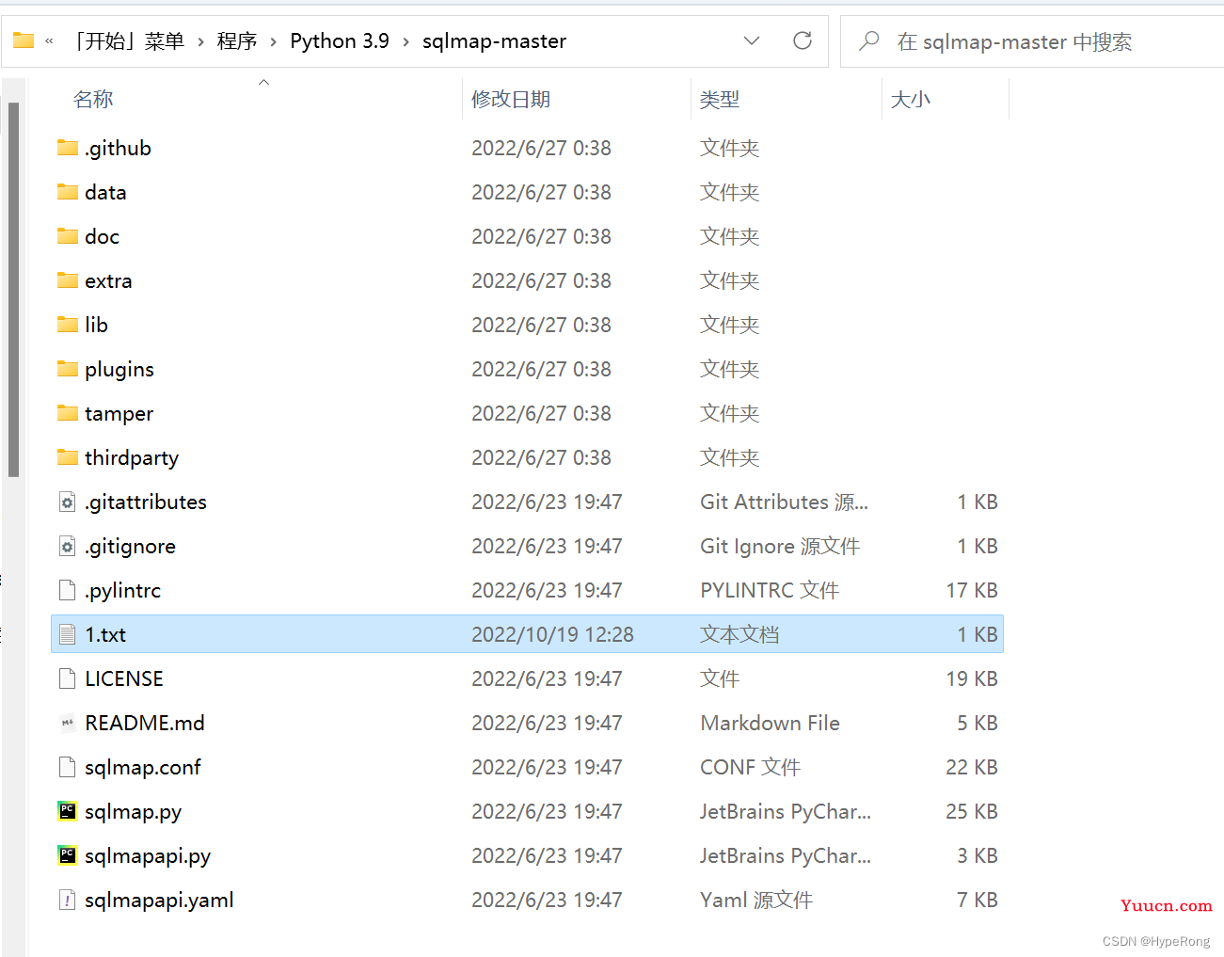Select the plugins folder name
Screen dimensions: 1224x957
tap(119, 369)
